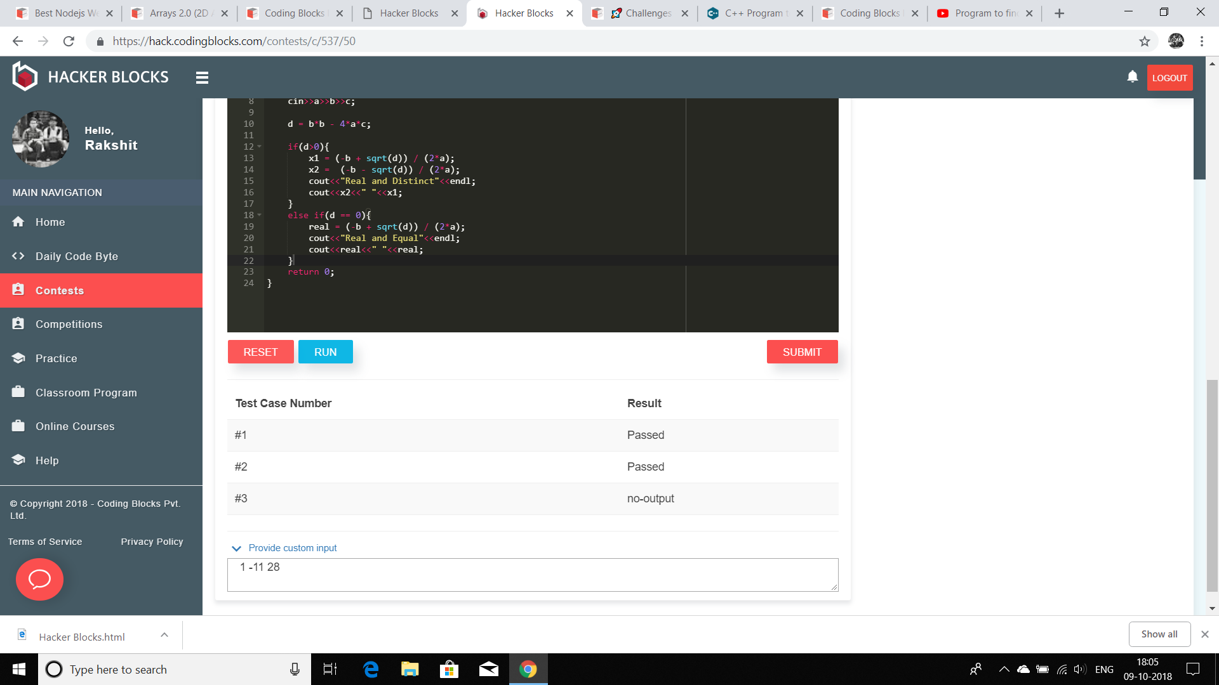The width and height of the screenshot is (1219, 685).
Task: Click the Classroom Program briefcase icon
Action: coord(18,392)
